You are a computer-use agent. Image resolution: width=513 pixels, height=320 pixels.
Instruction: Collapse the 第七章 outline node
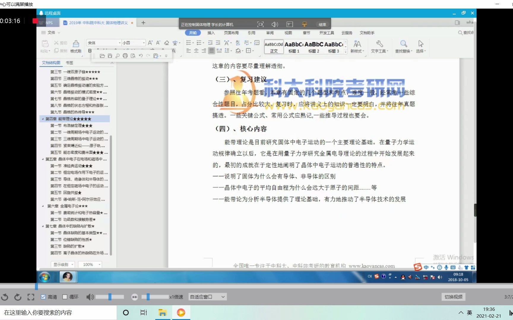point(43,226)
